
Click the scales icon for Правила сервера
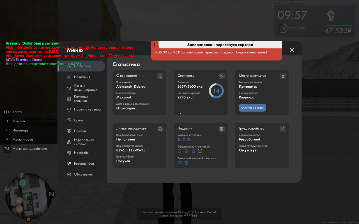click(x=69, y=109)
